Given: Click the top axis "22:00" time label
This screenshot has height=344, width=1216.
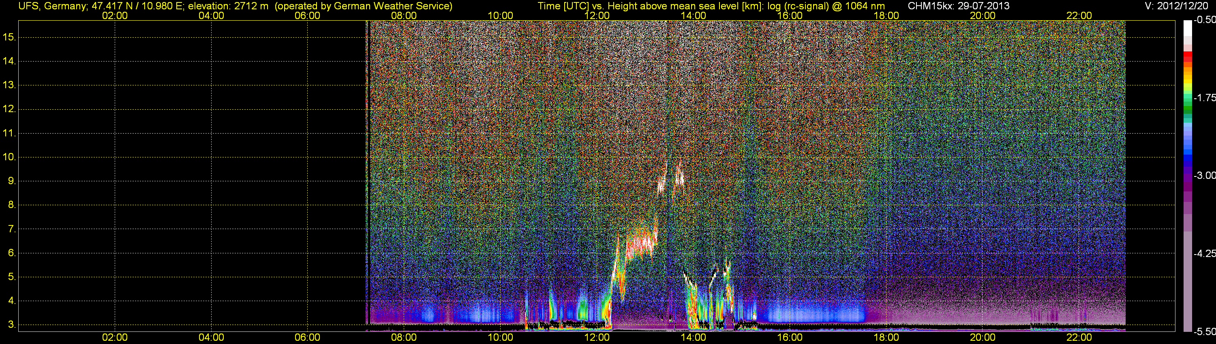Looking at the screenshot, I should (1079, 15).
